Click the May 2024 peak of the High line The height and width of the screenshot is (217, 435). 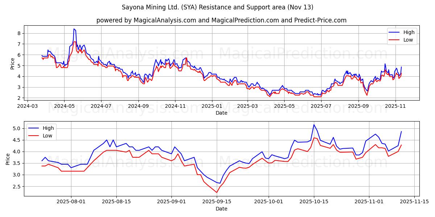click(x=74, y=29)
